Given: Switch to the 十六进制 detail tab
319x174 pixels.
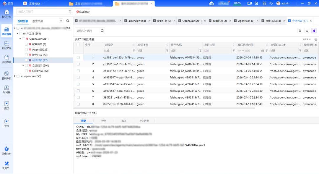Looking at the screenshot, I should [144, 121].
